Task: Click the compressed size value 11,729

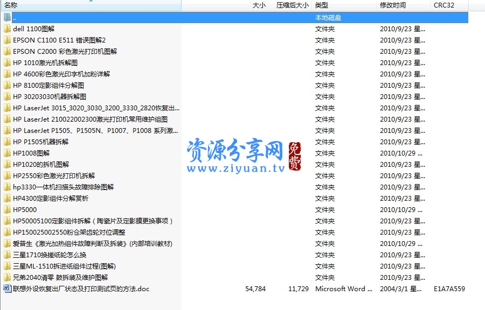Action: pos(299,288)
